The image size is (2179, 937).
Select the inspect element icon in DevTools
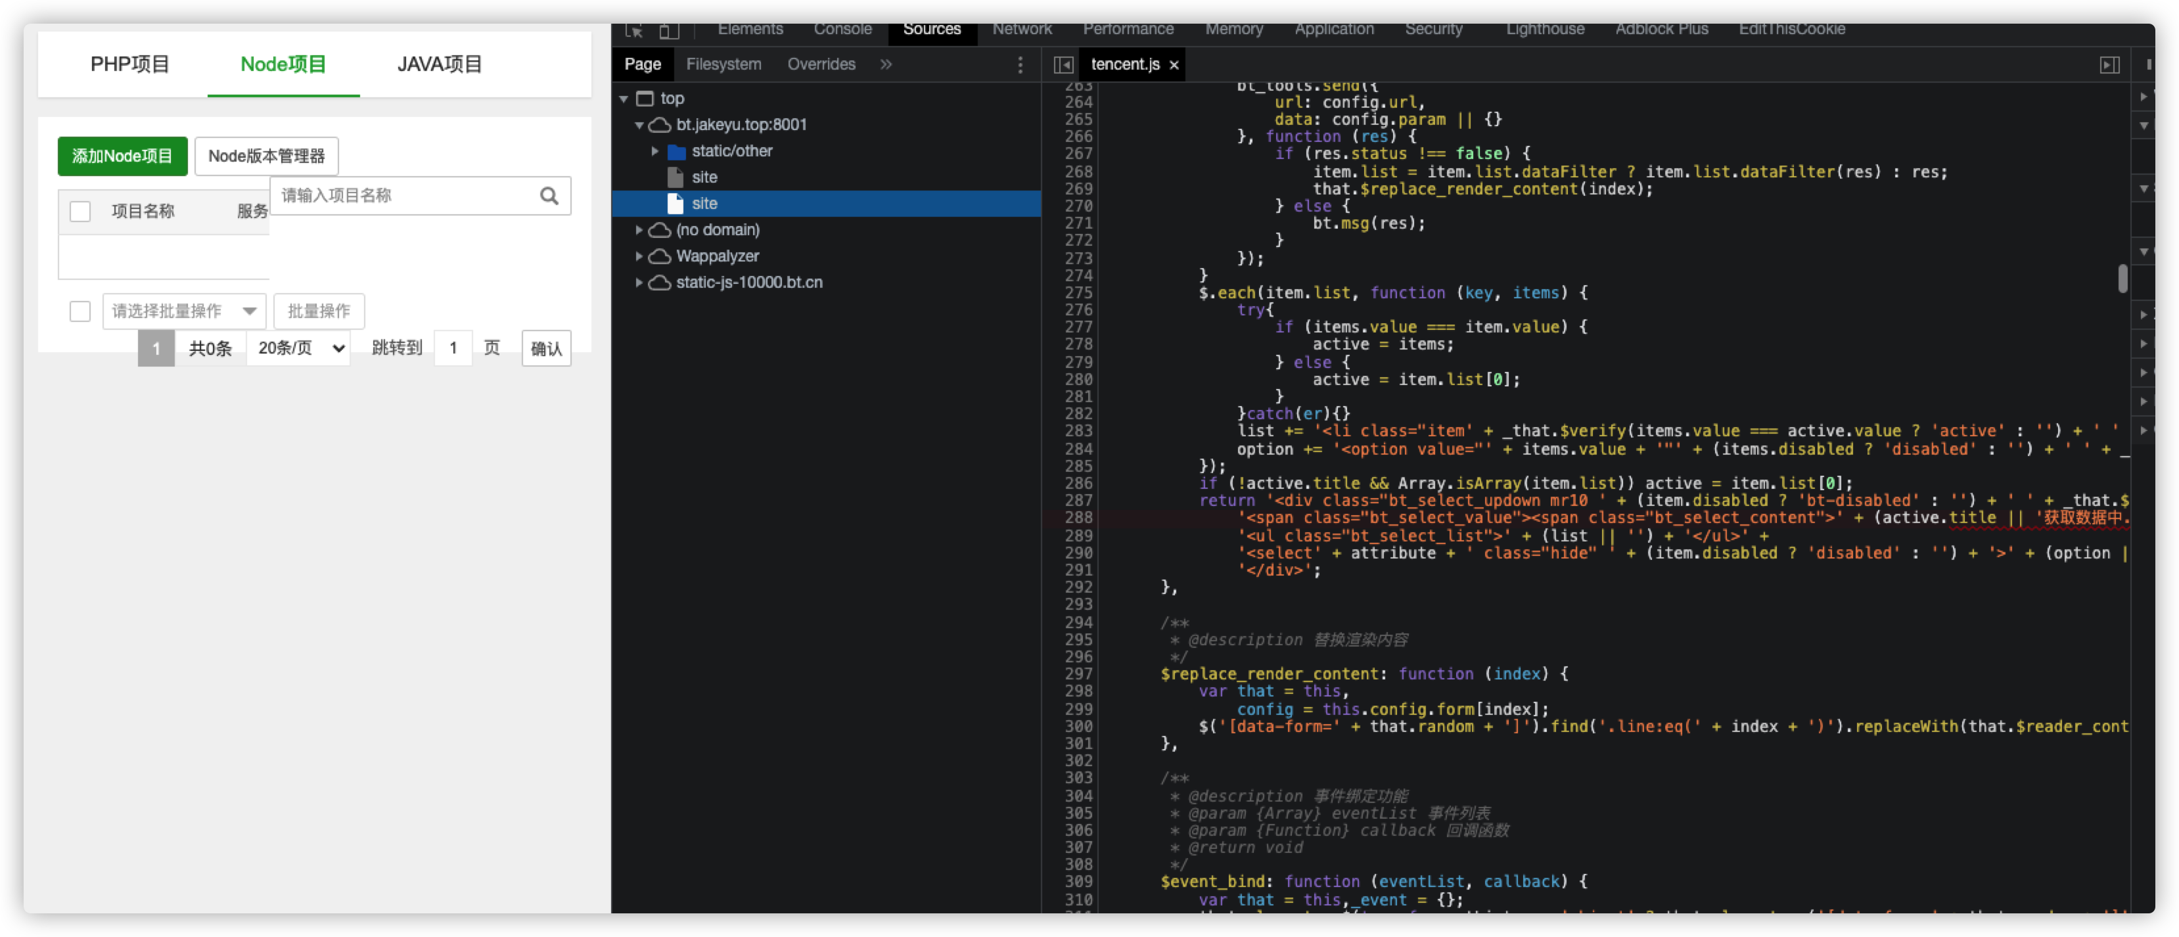634,32
